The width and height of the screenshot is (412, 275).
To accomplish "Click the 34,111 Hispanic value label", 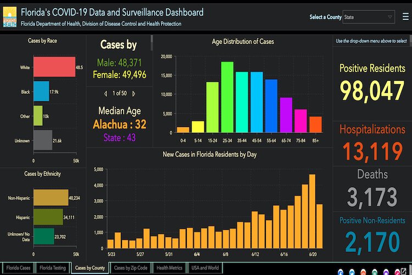I will [69, 217].
